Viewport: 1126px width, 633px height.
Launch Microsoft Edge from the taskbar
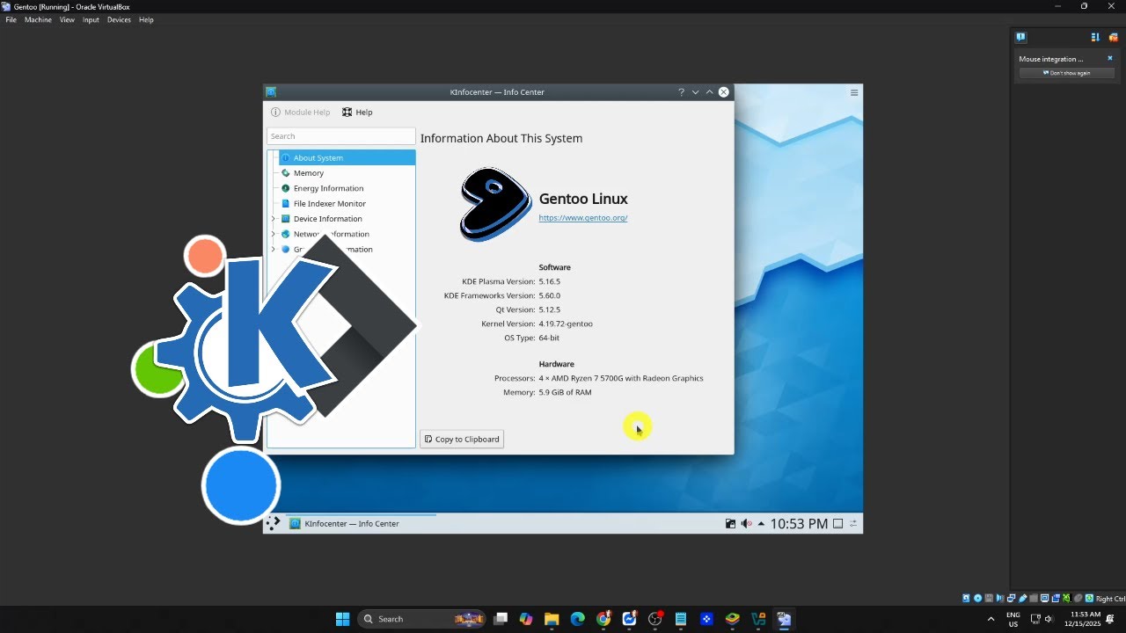[577, 619]
